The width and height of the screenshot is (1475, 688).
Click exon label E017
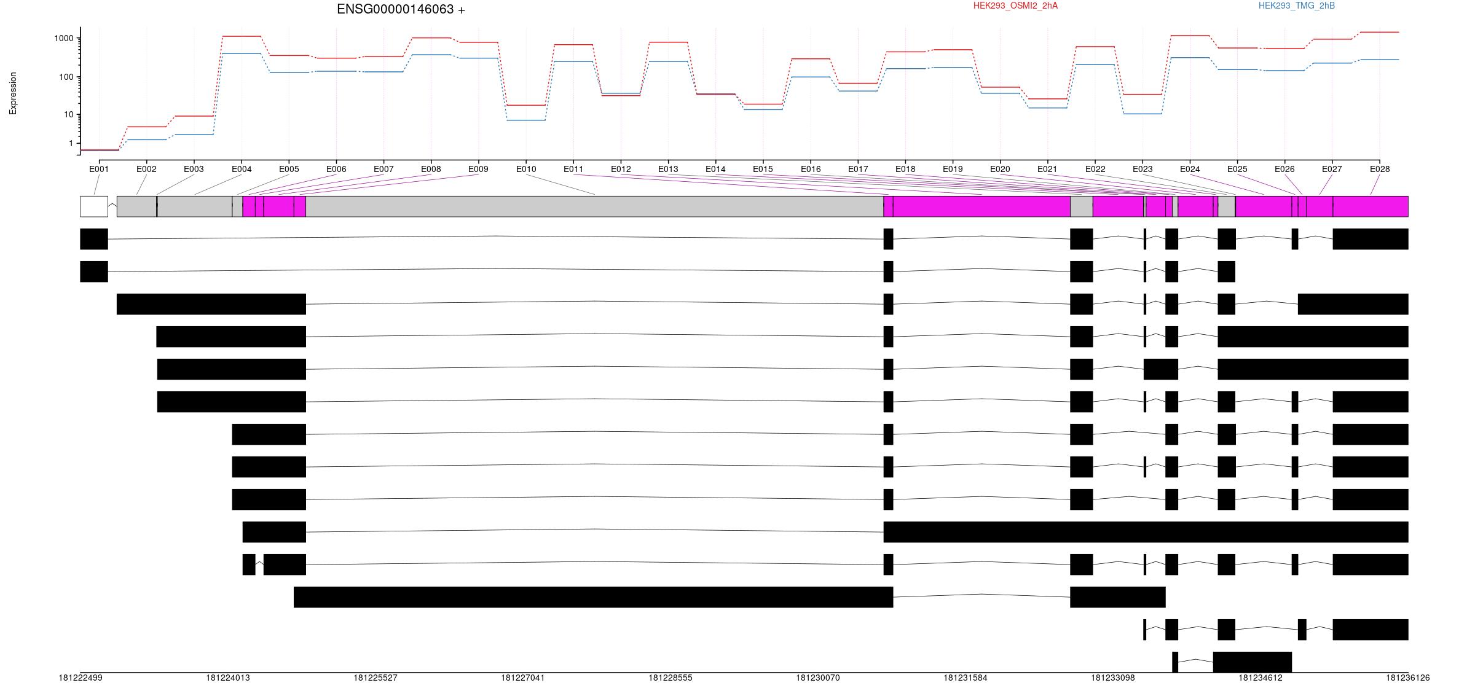pos(858,169)
